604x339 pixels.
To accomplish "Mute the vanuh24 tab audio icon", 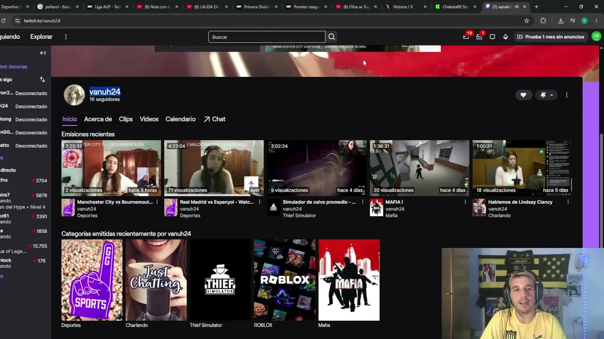I will [x=516, y=7].
